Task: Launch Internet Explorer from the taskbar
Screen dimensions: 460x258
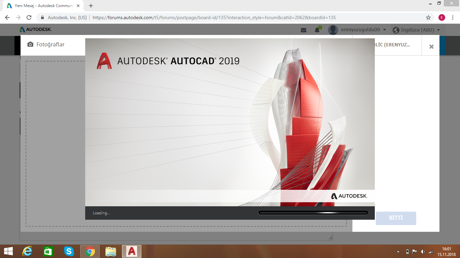Action: [27, 251]
